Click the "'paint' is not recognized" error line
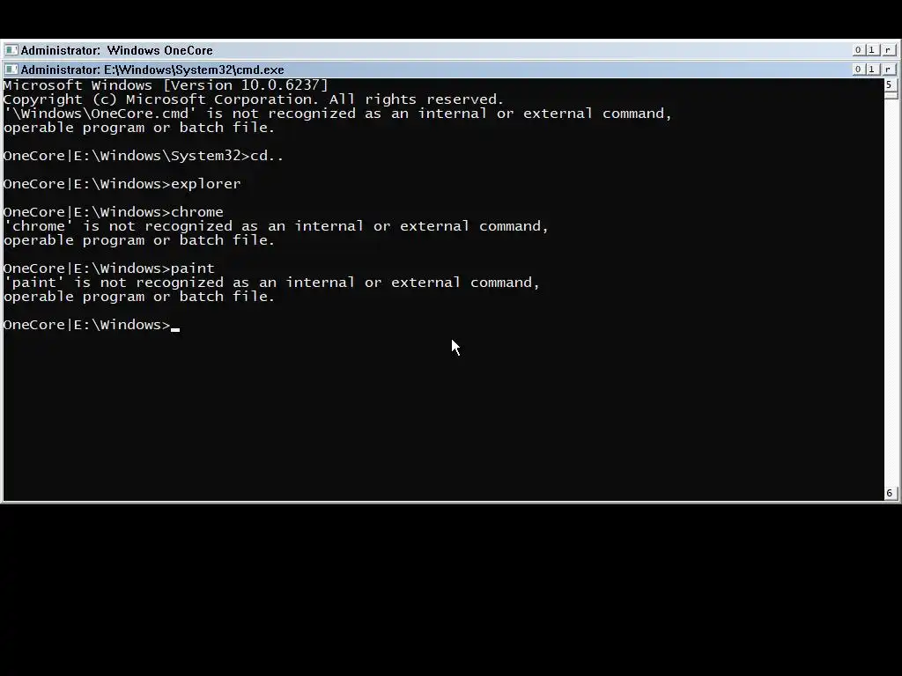 [271, 283]
